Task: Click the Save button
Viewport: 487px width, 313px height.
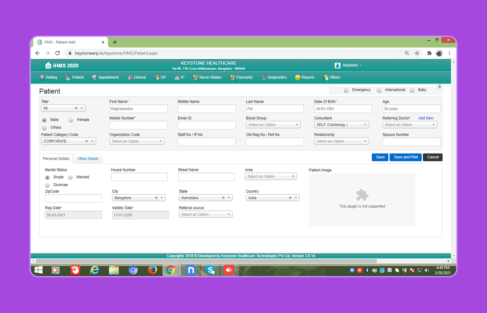Action: click(x=380, y=157)
